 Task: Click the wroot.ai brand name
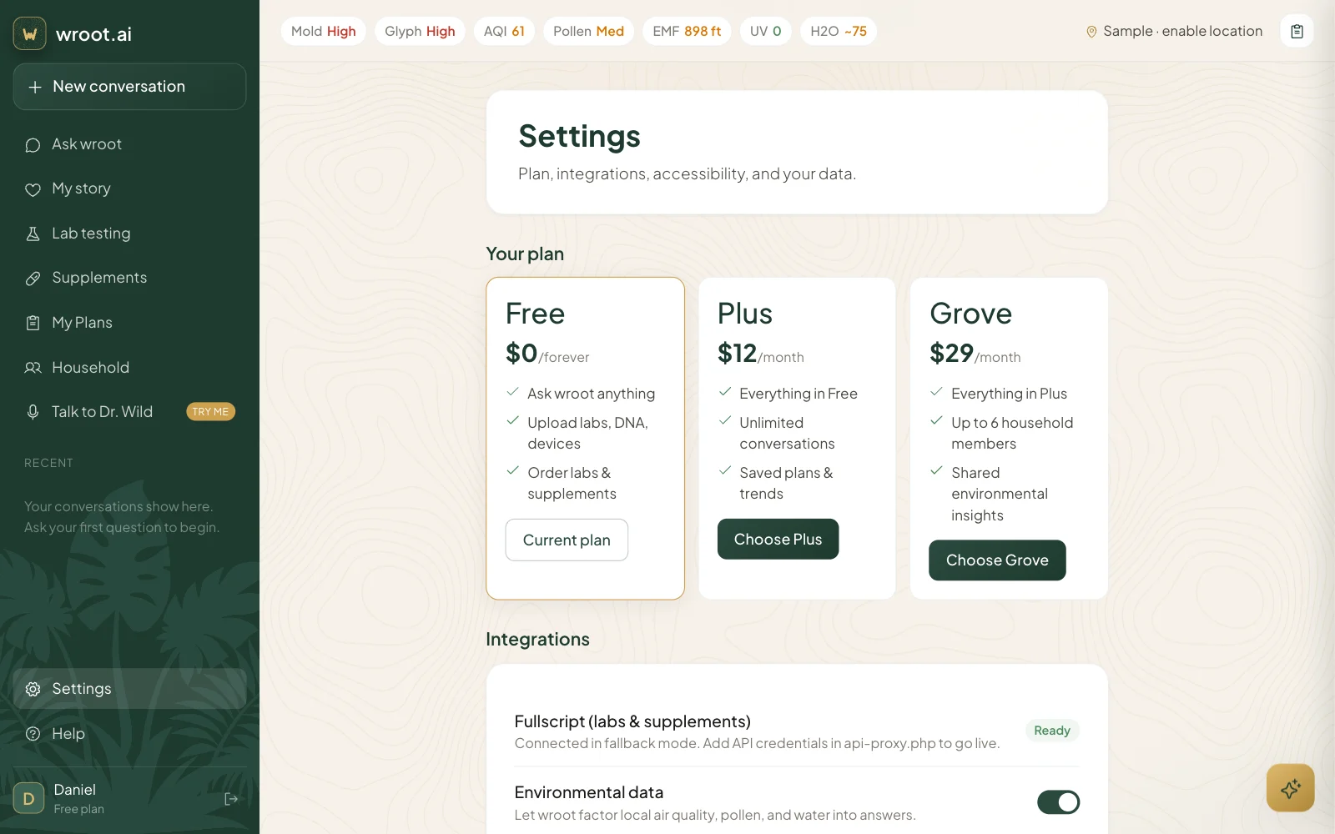(x=93, y=34)
